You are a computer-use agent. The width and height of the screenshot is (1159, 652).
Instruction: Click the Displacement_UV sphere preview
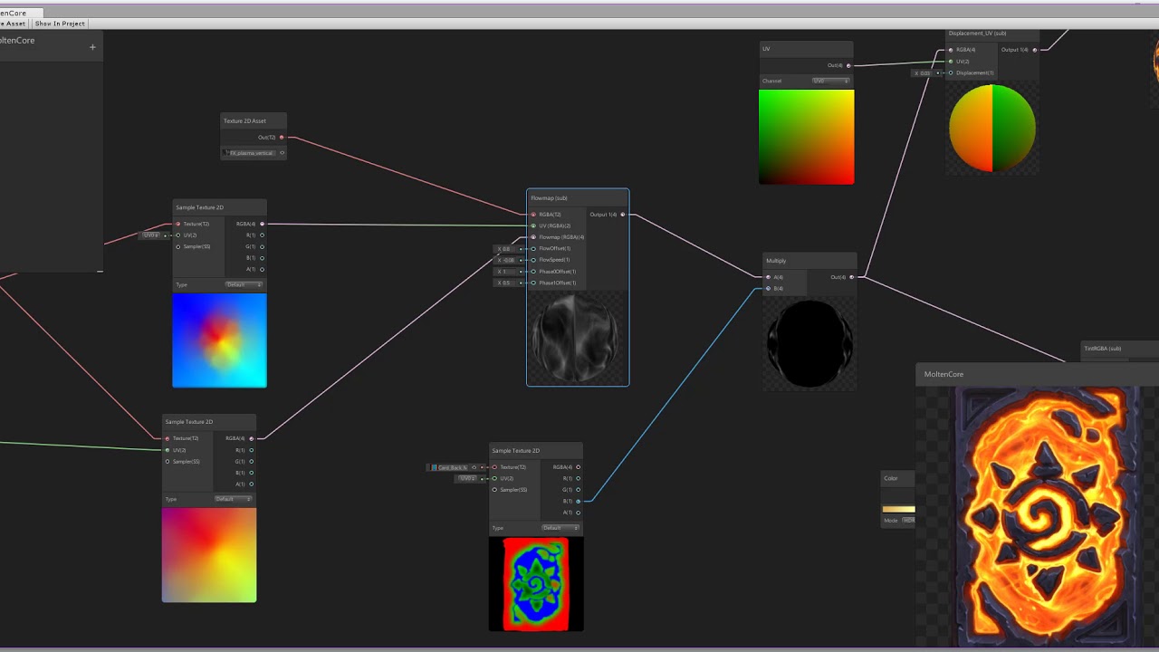[992, 128]
